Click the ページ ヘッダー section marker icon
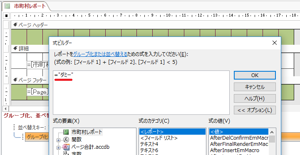The image size is (300, 155). [x=15, y=25]
